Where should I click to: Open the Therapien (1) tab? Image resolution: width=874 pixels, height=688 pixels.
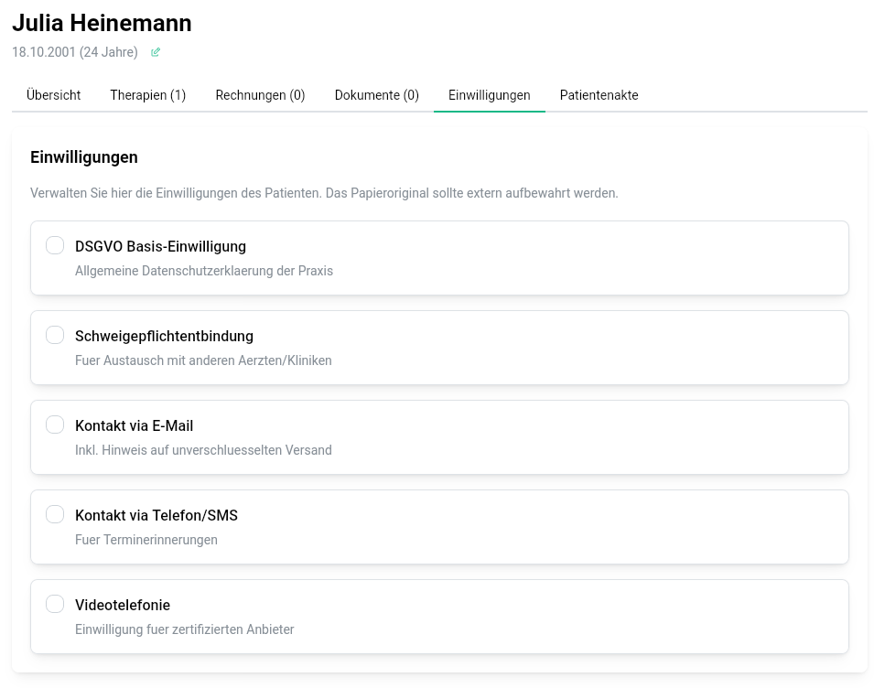point(147,95)
